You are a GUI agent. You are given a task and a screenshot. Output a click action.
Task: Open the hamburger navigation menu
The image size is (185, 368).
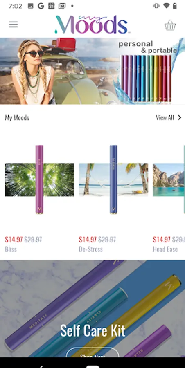pos(13,25)
